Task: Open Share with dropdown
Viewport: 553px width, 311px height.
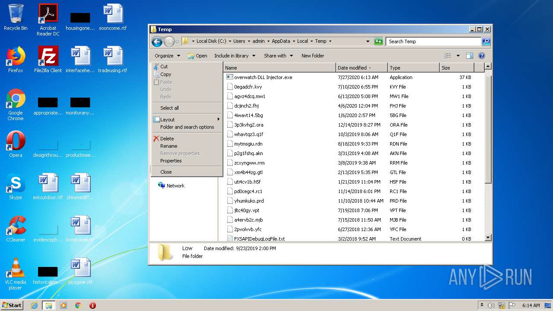Action: coord(278,56)
